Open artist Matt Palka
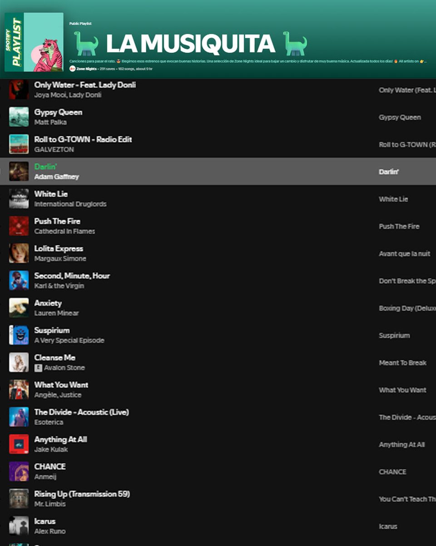This screenshot has width=436, height=546. (50, 122)
